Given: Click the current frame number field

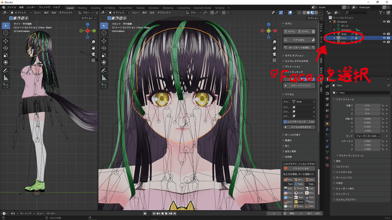Looking at the screenshot, I should pos(274,214).
